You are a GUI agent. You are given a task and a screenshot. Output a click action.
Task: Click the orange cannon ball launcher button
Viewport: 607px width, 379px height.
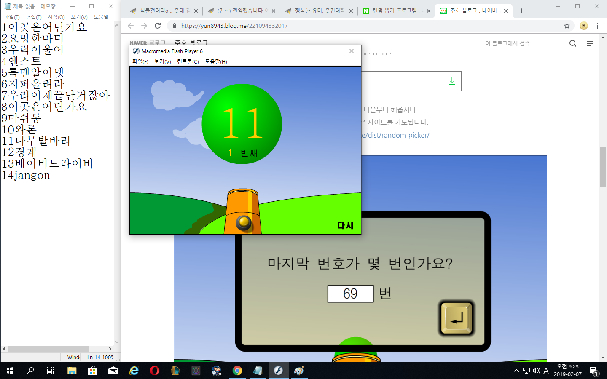tap(244, 222)
